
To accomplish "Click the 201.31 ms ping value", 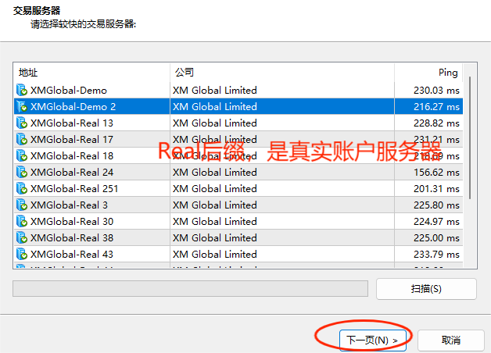I will (436, 188).
